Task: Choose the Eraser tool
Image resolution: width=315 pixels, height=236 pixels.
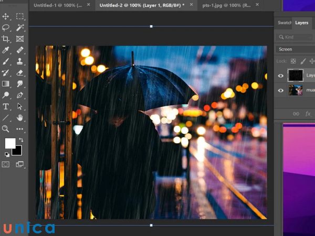Action: (x=20, y=73)
